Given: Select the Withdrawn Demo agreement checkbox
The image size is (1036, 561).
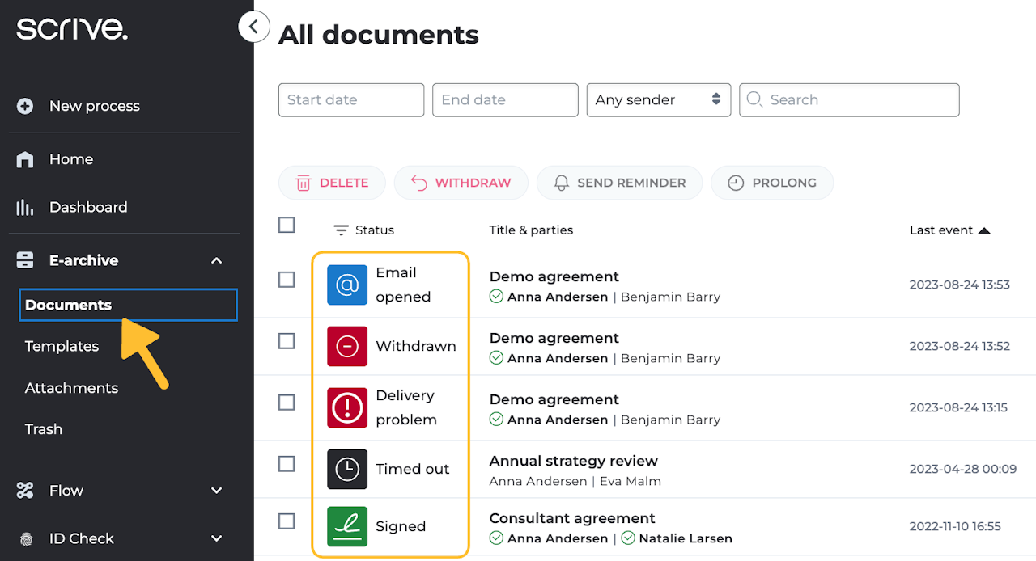Looking at the screenshot, I should [287, 341].
